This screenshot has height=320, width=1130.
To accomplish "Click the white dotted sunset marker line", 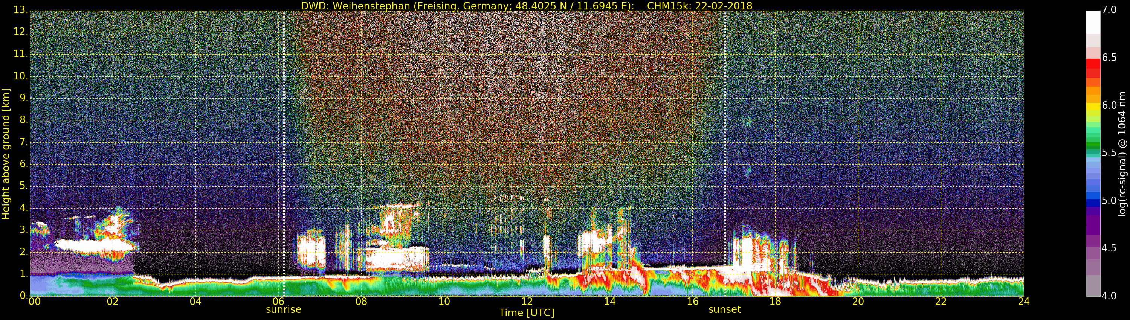I will 725,154.
